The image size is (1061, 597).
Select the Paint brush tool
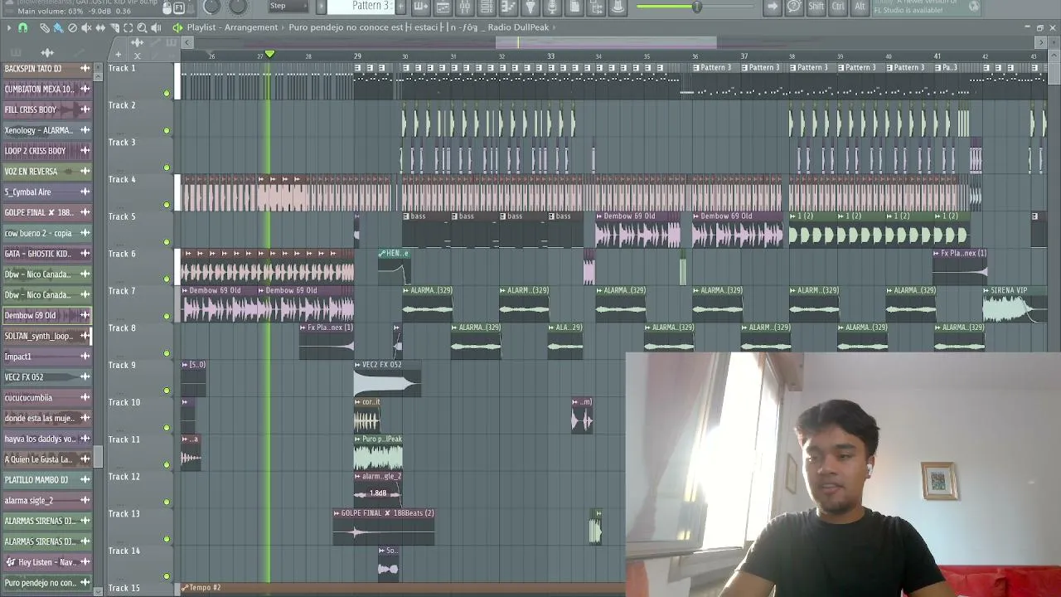tap(58, 27)
